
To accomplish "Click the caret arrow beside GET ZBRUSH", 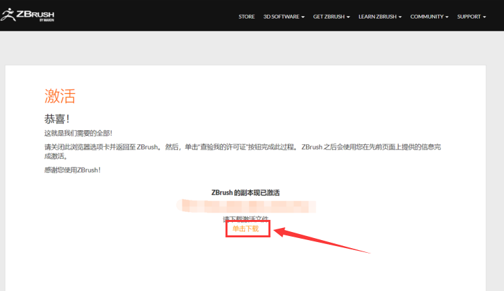I will click(x=348, y=17).
